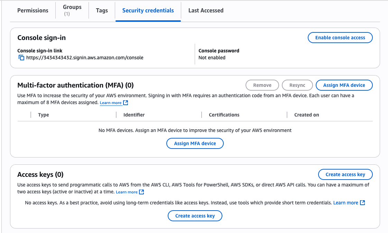Click external link icon after two access keys text

[141, 192]
